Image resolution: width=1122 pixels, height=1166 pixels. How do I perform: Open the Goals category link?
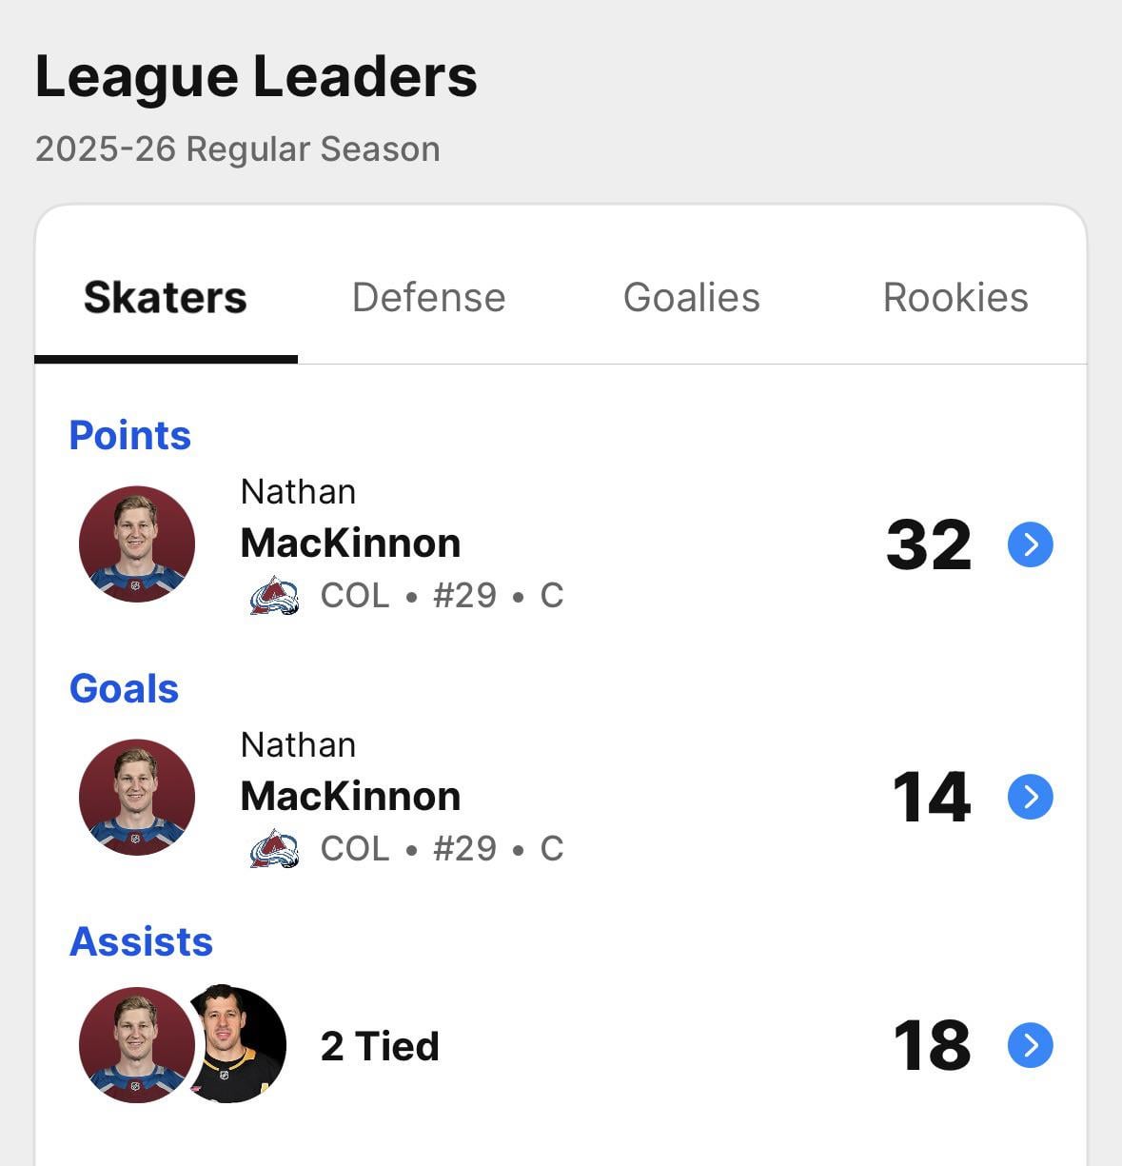pos(124,689)
